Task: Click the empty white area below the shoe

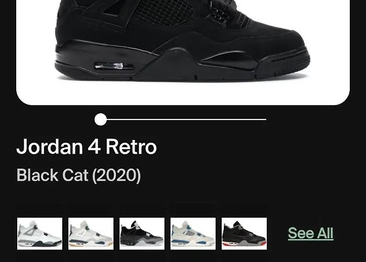Action: 182,94
